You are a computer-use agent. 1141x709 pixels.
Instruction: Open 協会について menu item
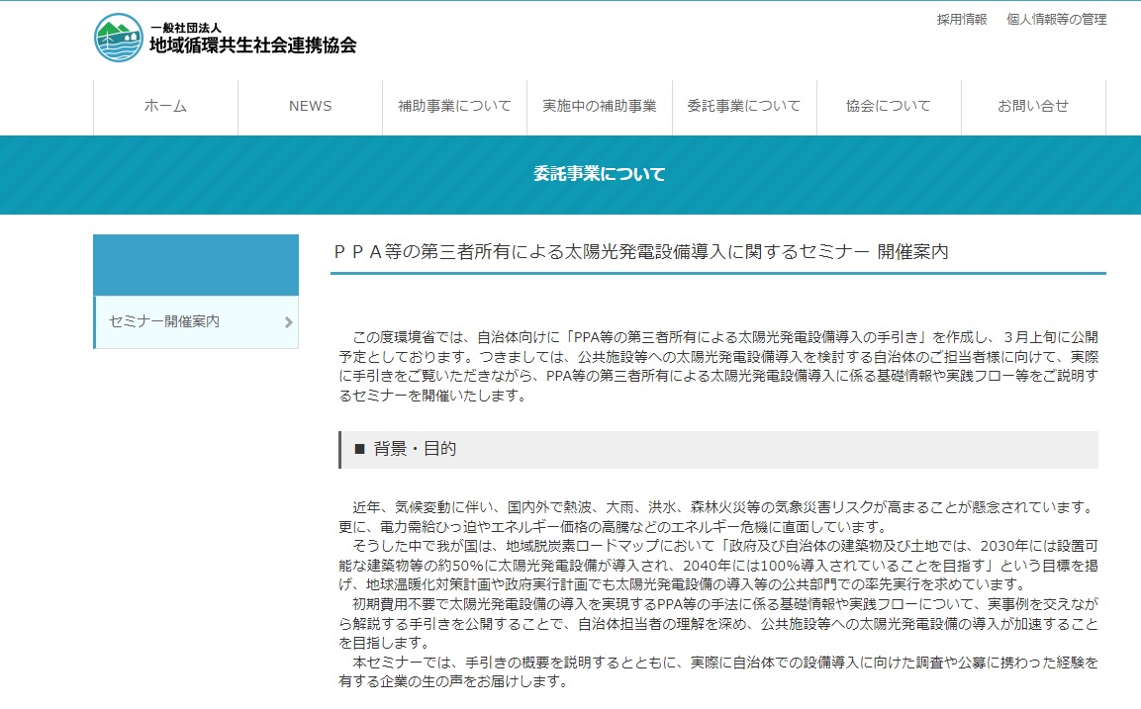889,106
